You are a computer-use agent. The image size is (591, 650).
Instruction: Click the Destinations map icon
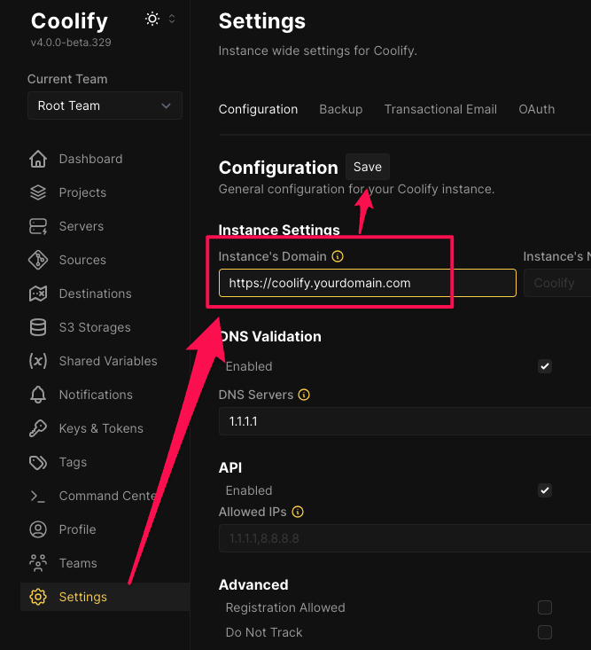click(38, 294)
